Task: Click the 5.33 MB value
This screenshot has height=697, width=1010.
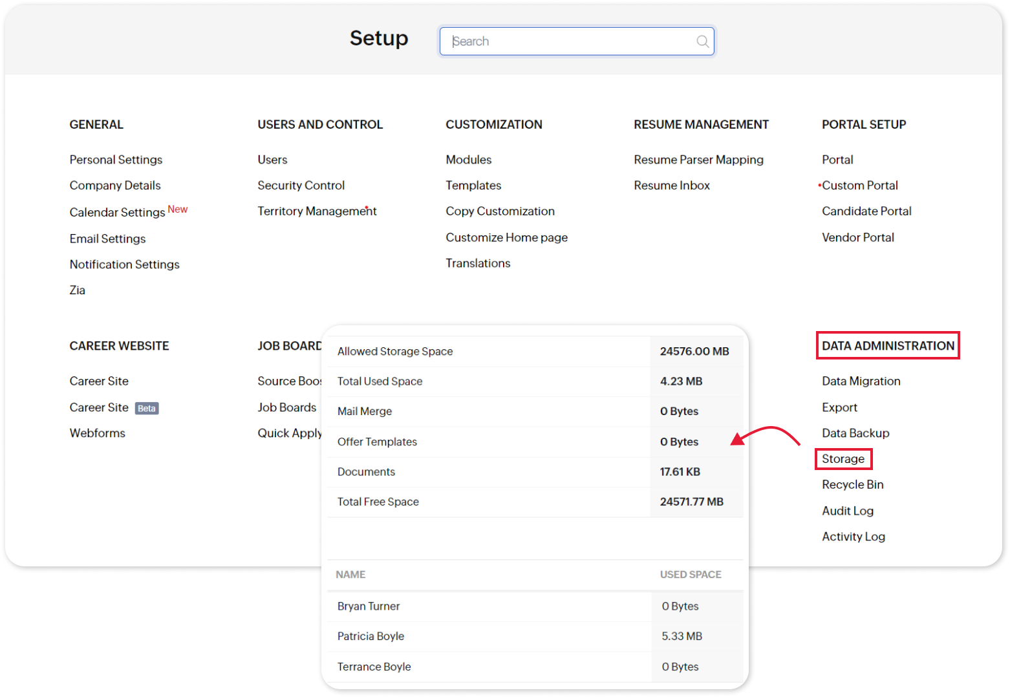Action: (682, 636)
